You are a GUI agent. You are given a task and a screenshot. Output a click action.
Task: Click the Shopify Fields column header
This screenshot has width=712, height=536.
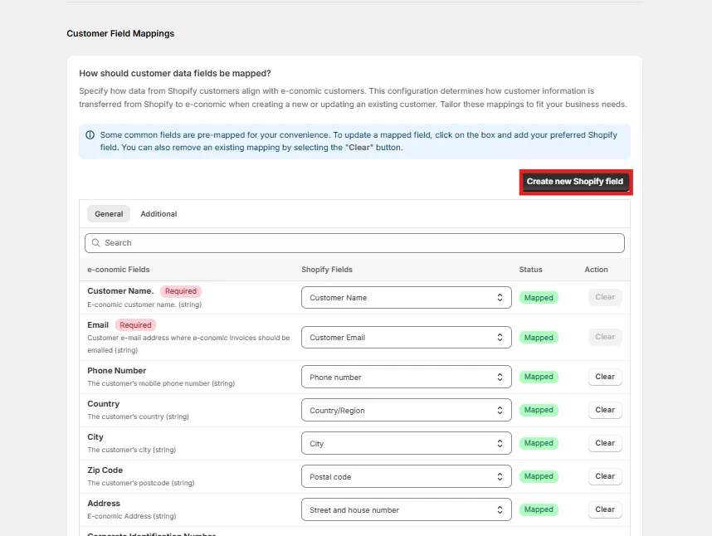click(327, 270)
